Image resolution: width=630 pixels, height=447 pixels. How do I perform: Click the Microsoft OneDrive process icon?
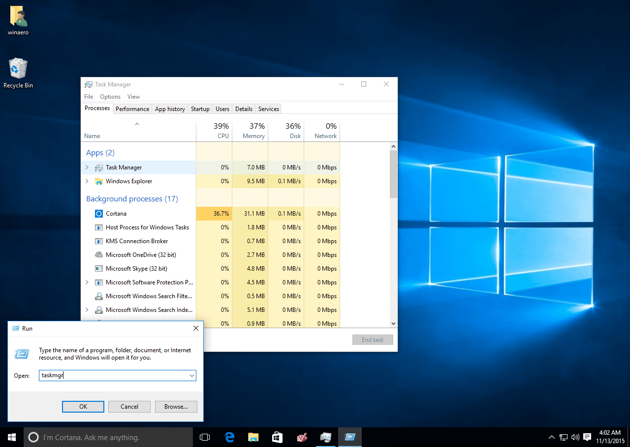(x=98, y=254)
